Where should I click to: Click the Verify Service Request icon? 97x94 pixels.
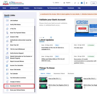pos(7,53)
